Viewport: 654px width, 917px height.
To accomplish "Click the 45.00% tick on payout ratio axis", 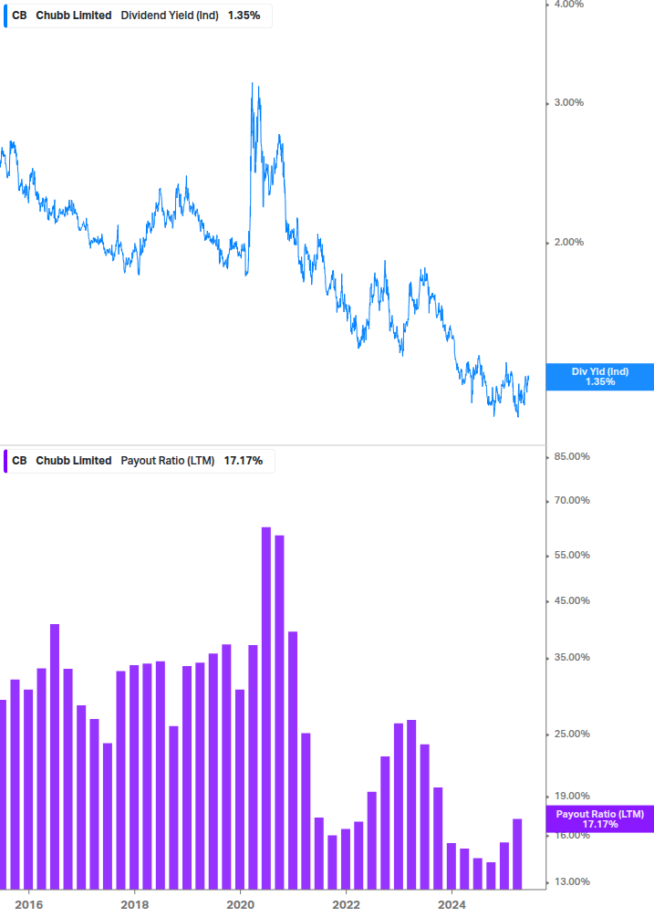I will [x=572, y=600].
